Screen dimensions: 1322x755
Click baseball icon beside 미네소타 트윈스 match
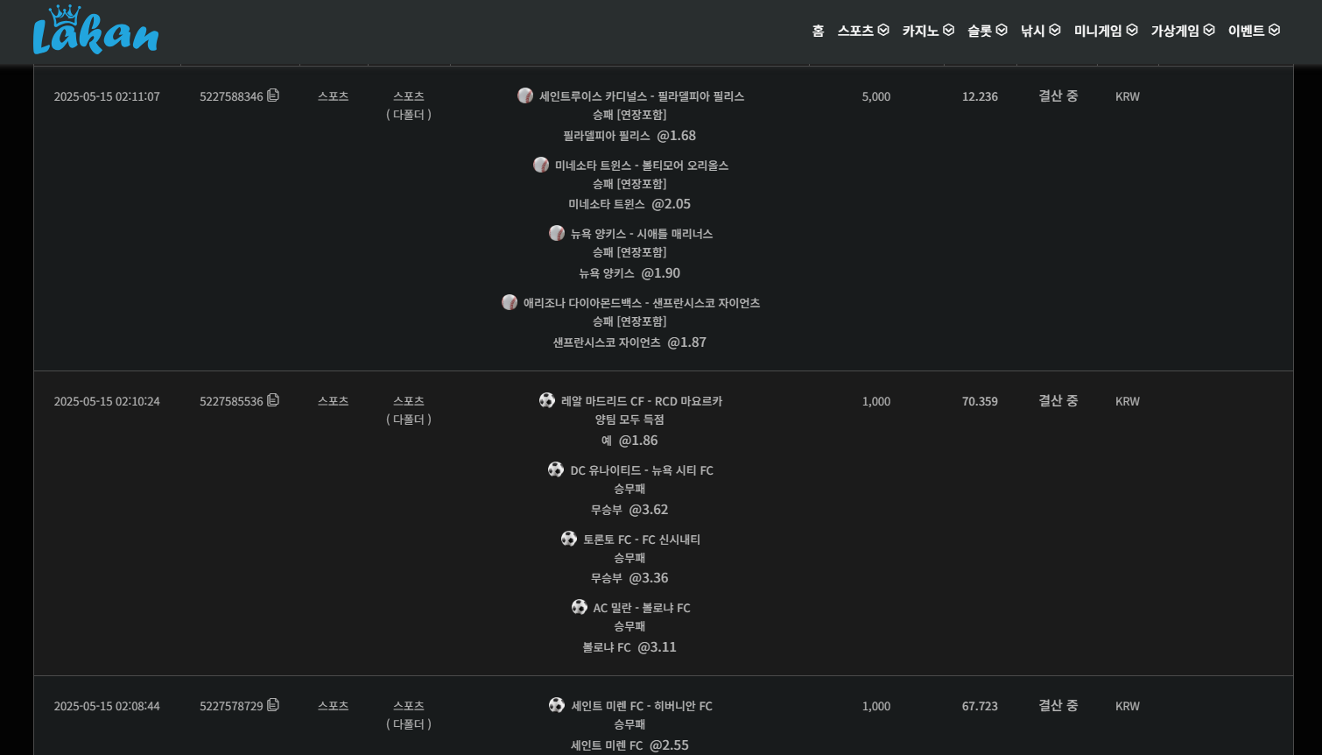click(541, 165)
